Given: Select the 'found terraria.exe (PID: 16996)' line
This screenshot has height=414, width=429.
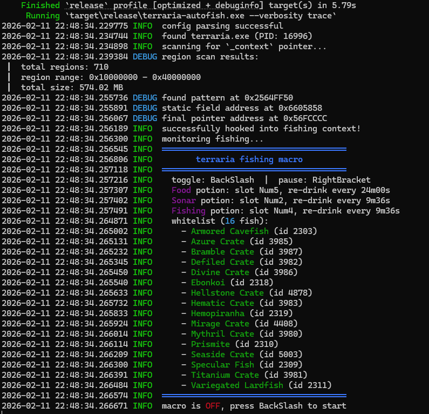Looking at the screenshot, I should tap(237, 36).
